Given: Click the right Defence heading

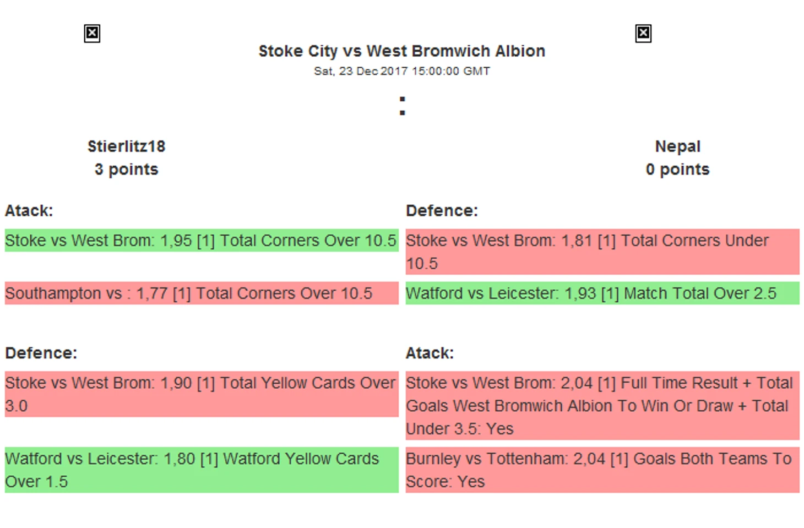Looking at the screenshot, I should 442,211.
